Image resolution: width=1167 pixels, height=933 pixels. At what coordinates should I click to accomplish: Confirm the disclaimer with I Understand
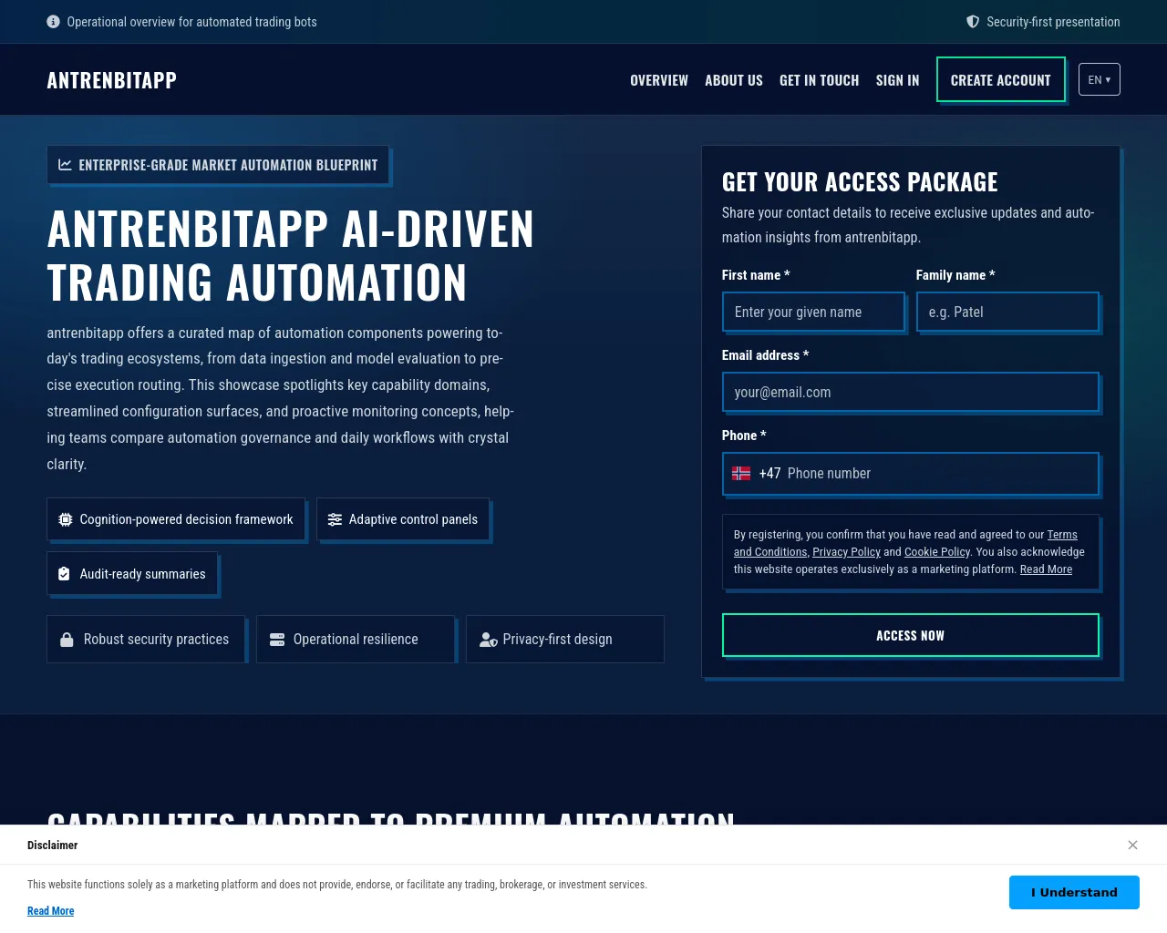point(1074,892)
